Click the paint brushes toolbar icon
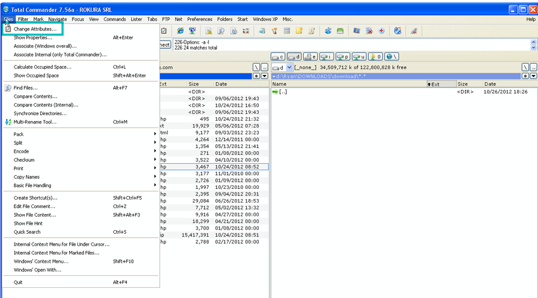This screenshot has width=538, height=298. (274, 31)
